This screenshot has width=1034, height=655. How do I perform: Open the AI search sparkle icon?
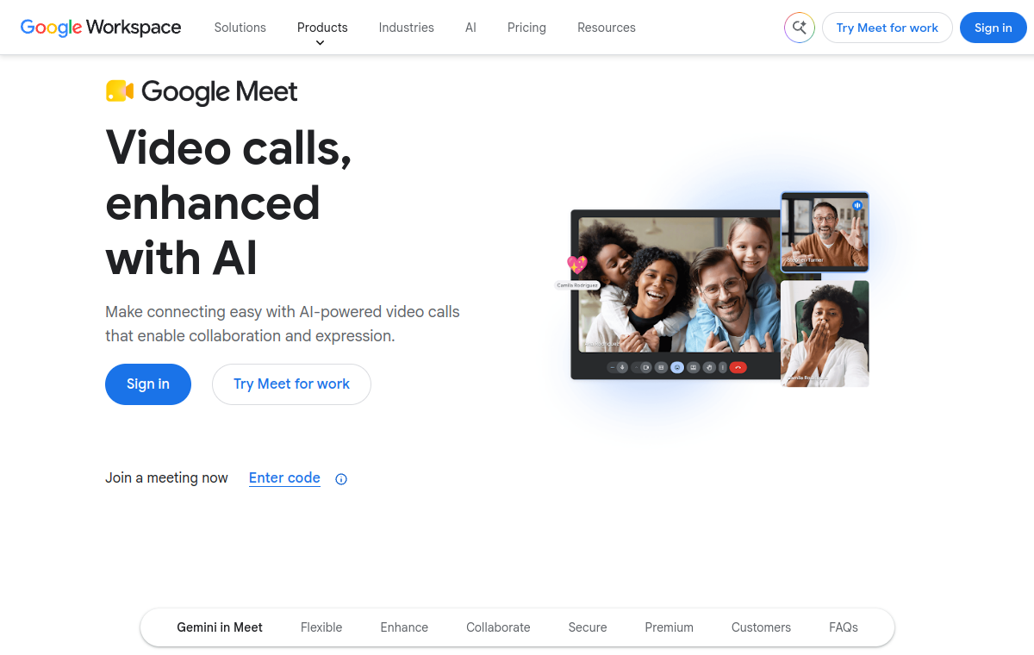(x=799, y=28)
